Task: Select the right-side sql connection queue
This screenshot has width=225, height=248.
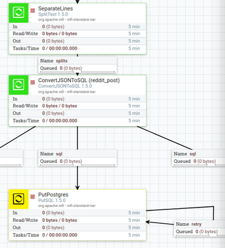Action: (198, 158)
